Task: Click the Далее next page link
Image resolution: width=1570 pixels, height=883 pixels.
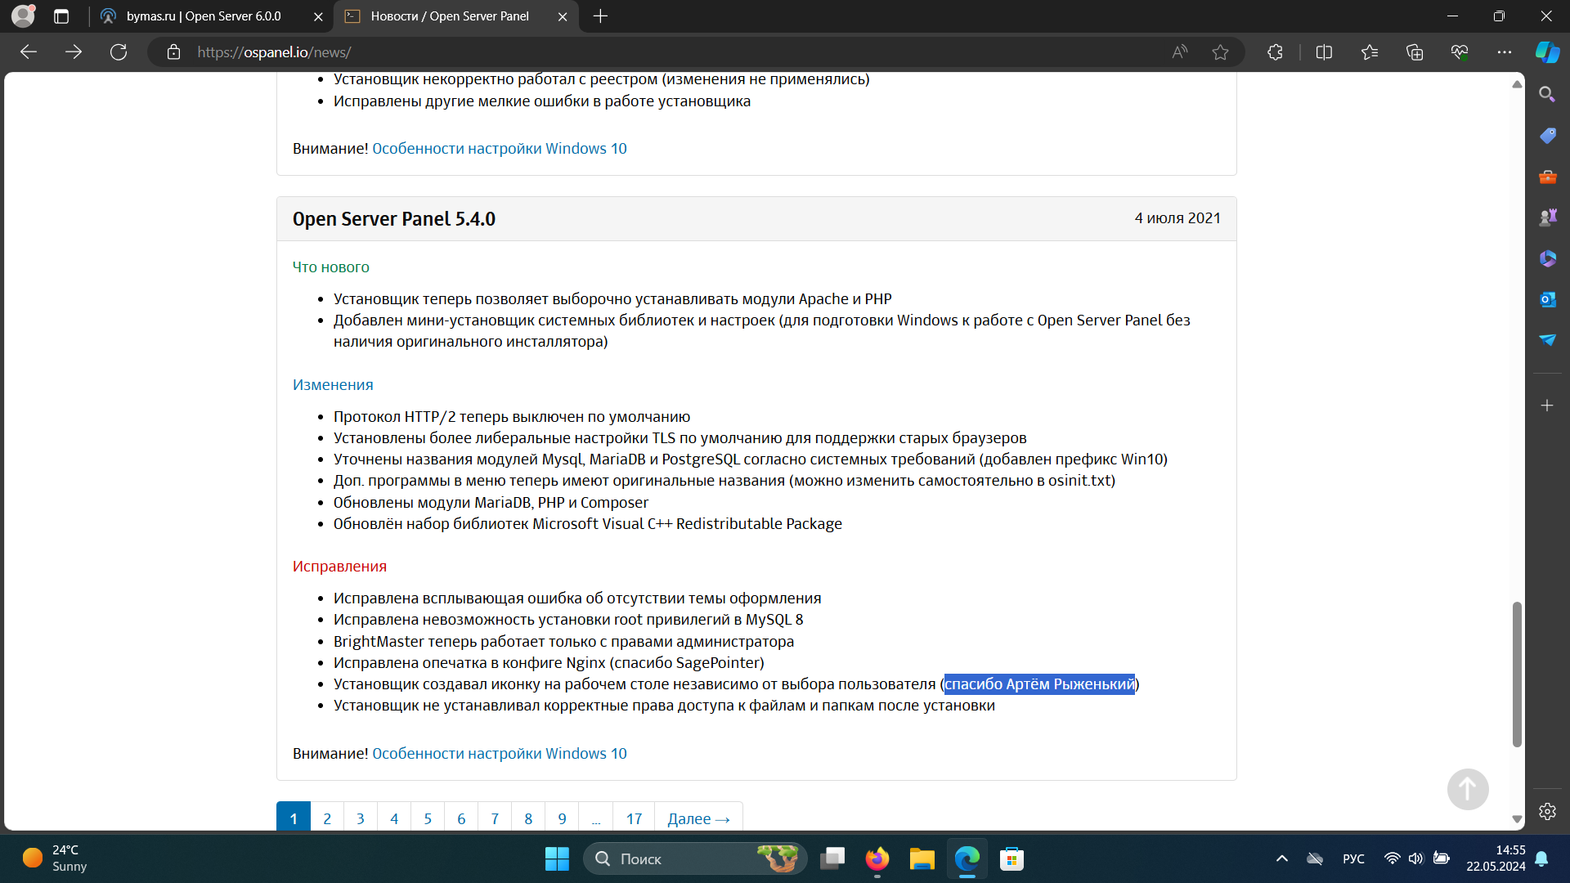Action: pos(698,818)
